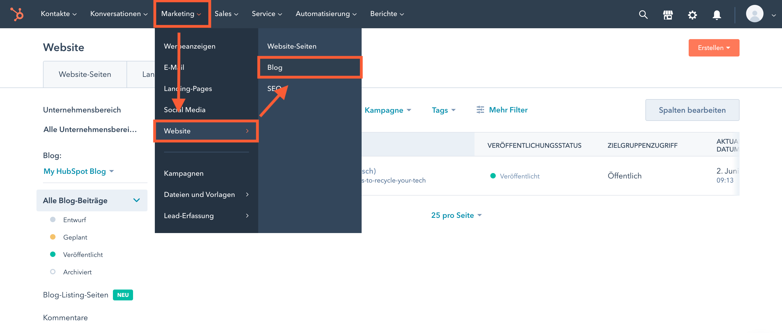This screenshot has width=782, height=333.
Task: Click the Spalten bearbeiten button
Action: (x=692, y=110)
